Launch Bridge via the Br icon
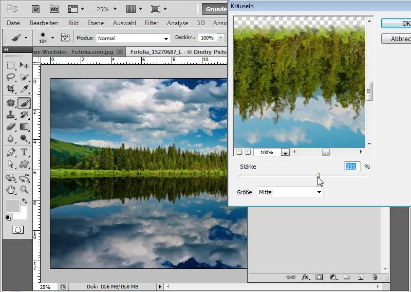 pyautogui.click(x=36, y=9)
